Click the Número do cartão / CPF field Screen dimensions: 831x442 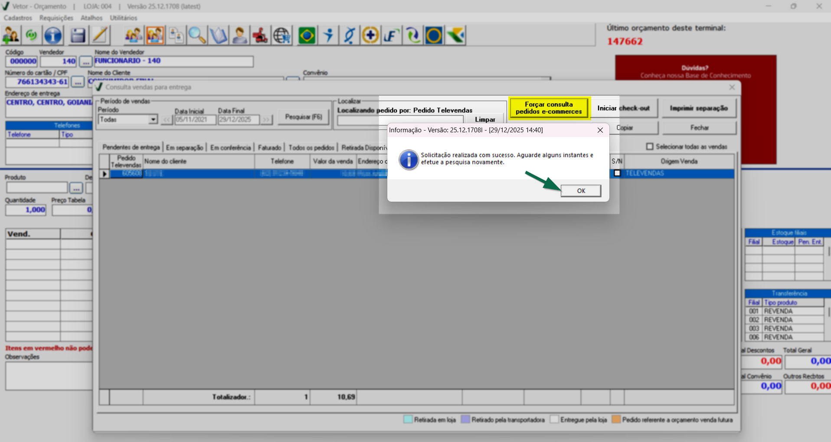[37, 82]
